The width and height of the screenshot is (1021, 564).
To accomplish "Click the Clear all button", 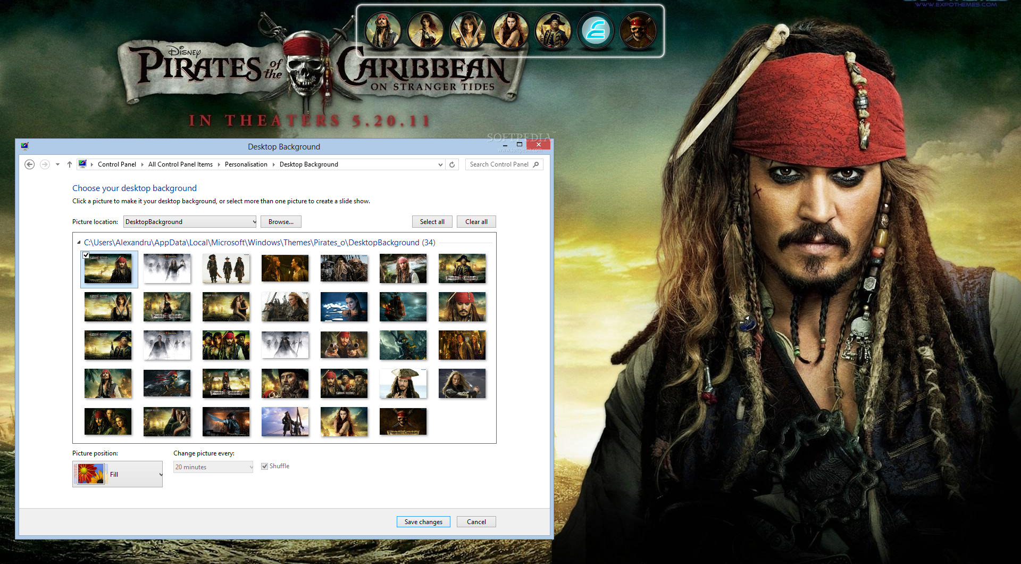I will pos(476,222).
